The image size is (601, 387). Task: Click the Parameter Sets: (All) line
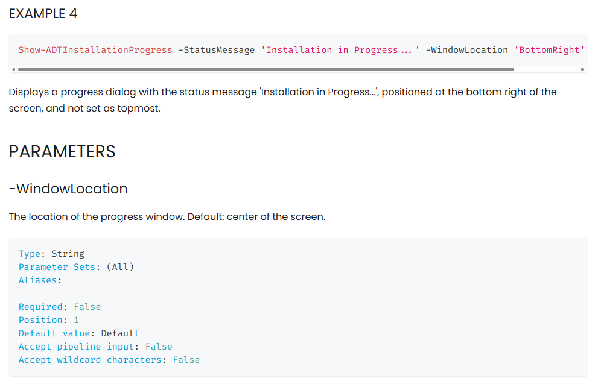click(x=76, y=267)
